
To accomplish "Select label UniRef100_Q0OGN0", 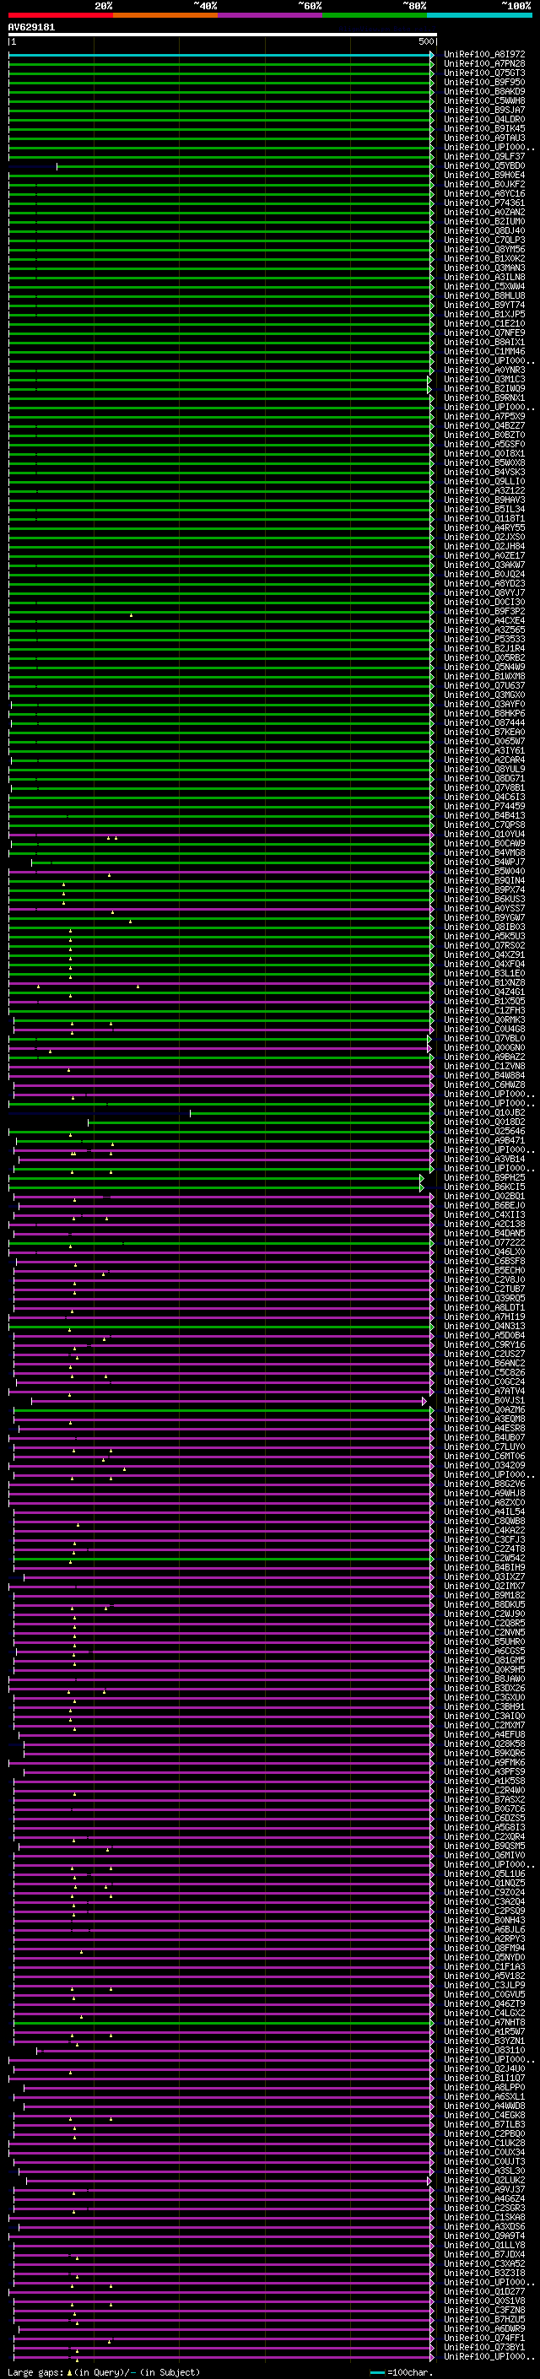I will point(484,1047).
